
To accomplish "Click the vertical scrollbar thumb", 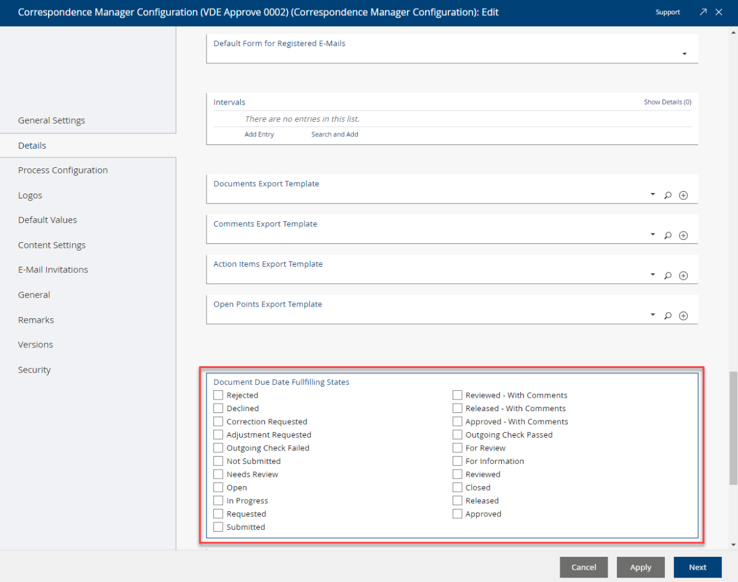I will 732,428.
